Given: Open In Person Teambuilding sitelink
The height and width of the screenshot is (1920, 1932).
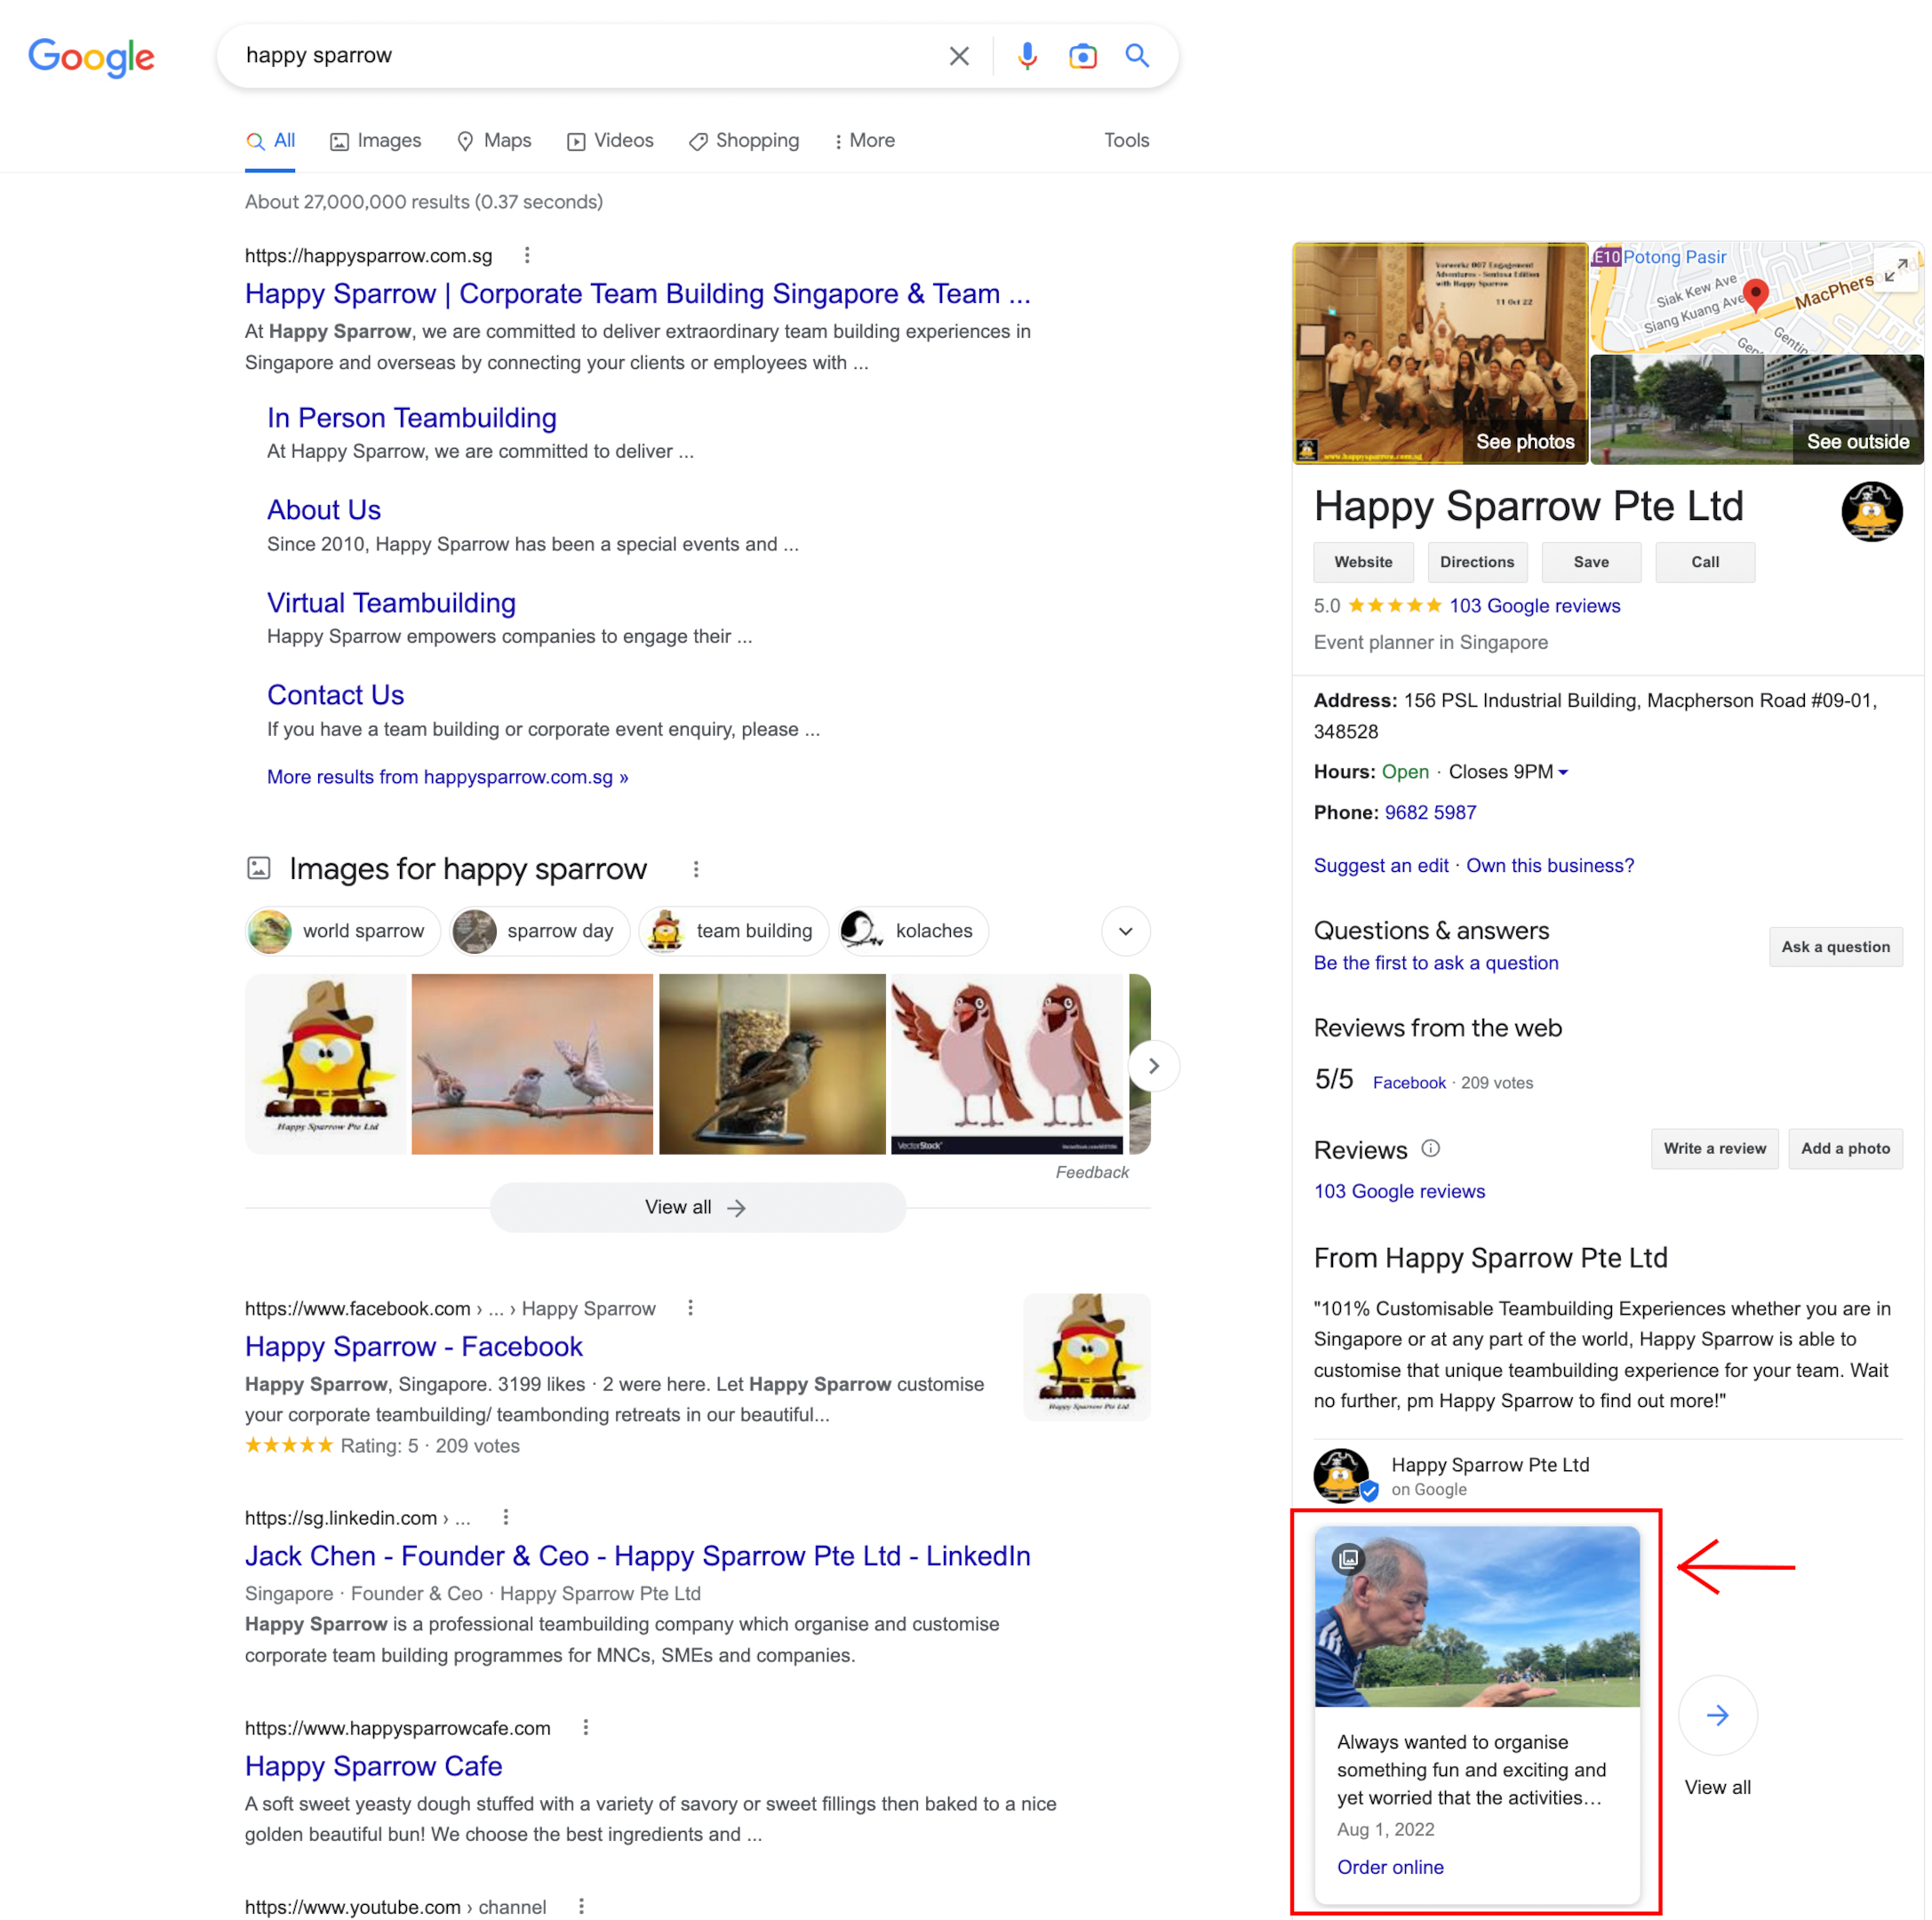Looking at the screenshot, I should 411,418.
